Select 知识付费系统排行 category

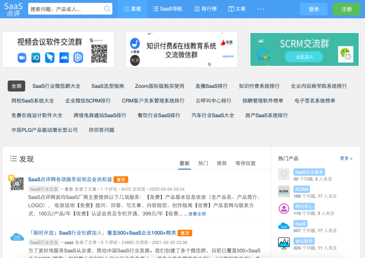tap(259, 86)
